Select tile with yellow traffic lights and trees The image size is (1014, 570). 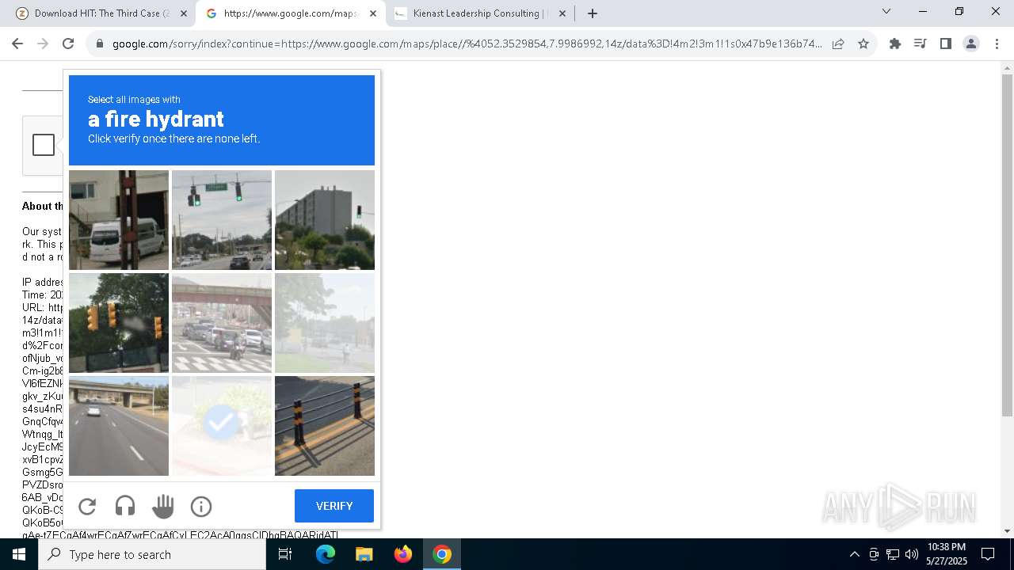[x=119, y=323]
